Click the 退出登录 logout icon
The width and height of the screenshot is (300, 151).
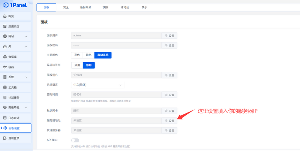[5, 138]
